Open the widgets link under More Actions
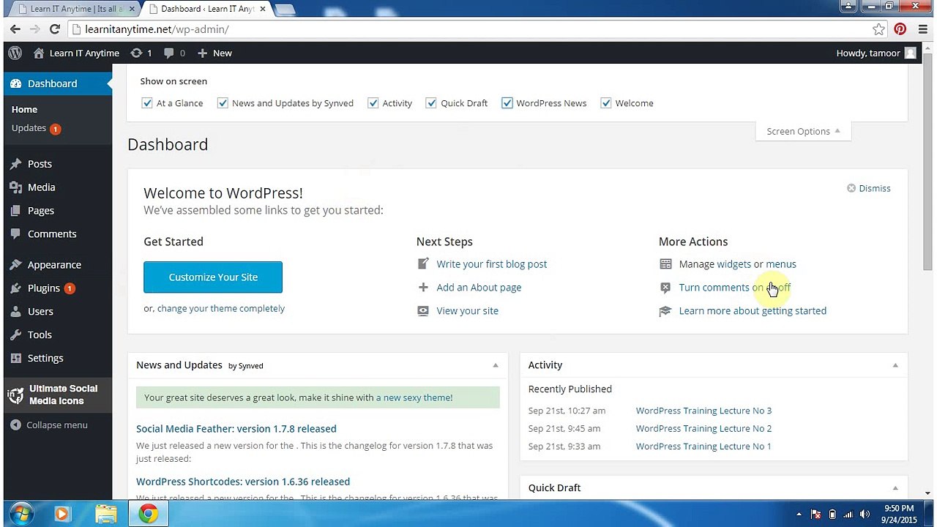Viewport: 937px width, 527px height. [734, 264]
